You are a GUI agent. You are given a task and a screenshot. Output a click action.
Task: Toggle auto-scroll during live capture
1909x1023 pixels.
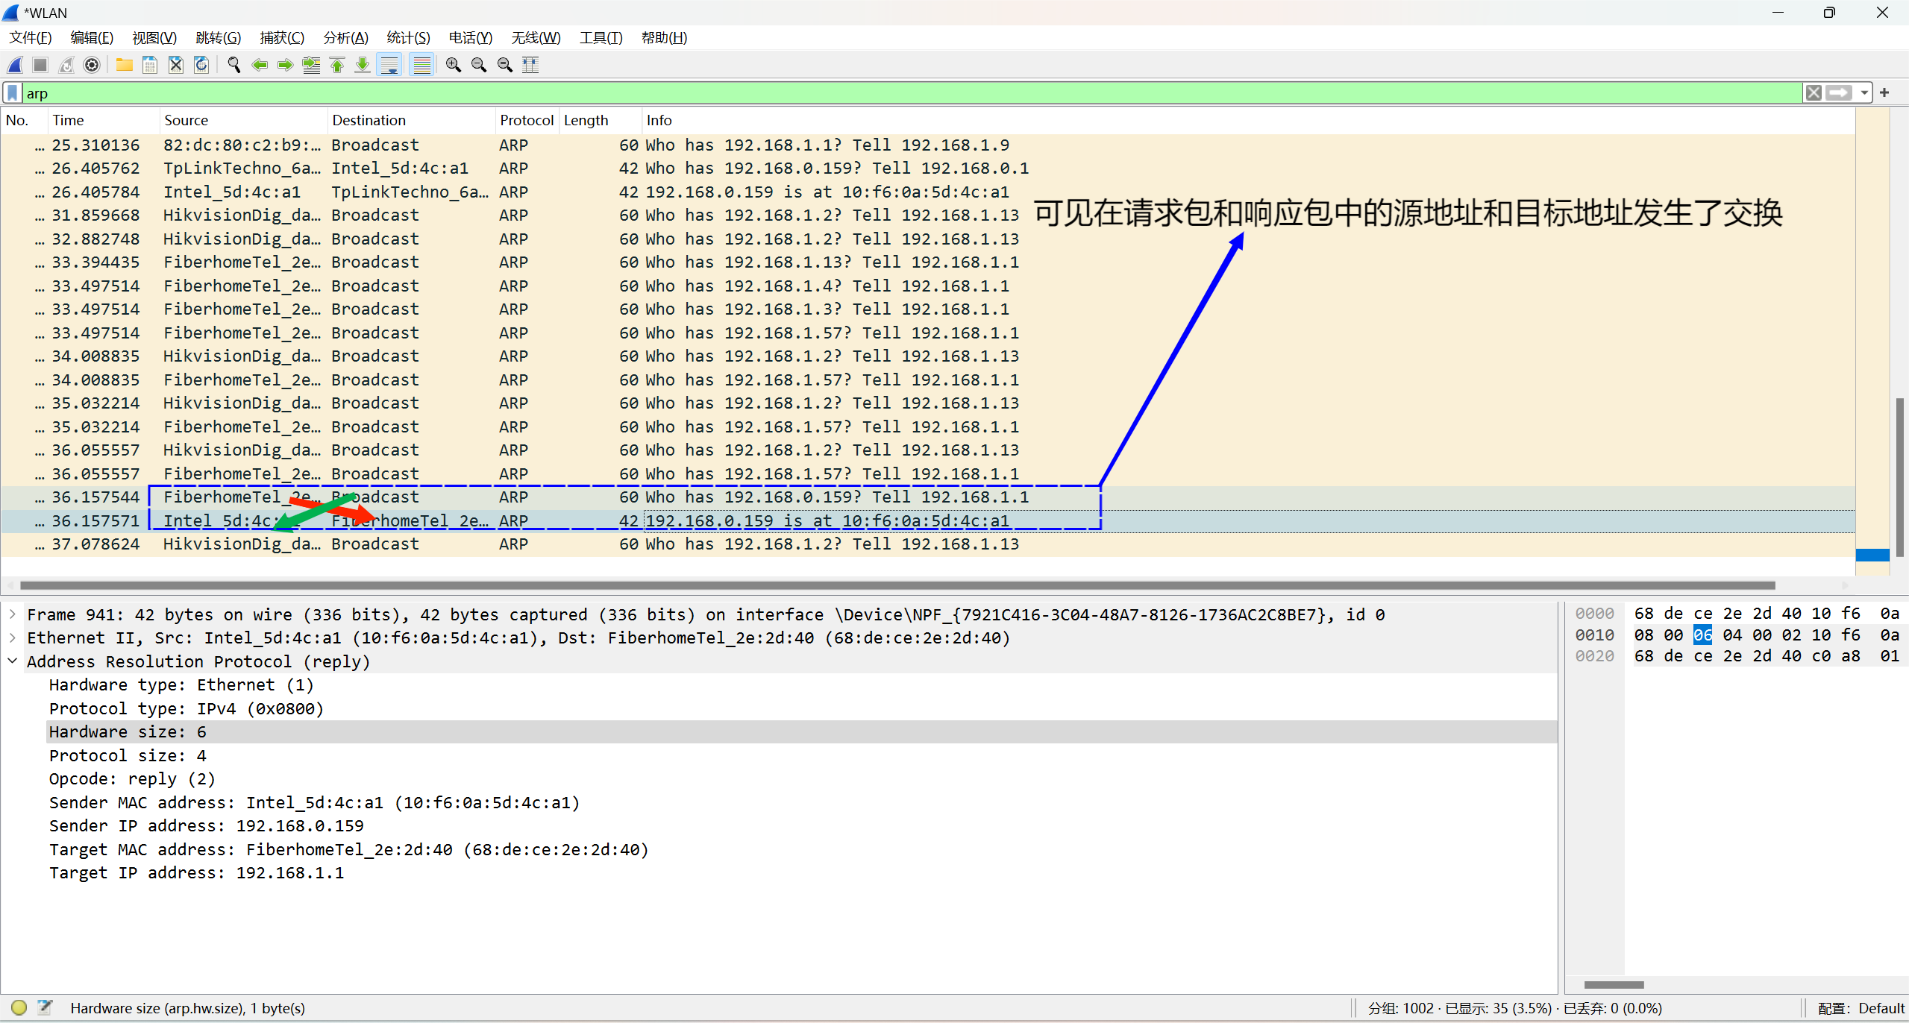[x=389, y=66]
